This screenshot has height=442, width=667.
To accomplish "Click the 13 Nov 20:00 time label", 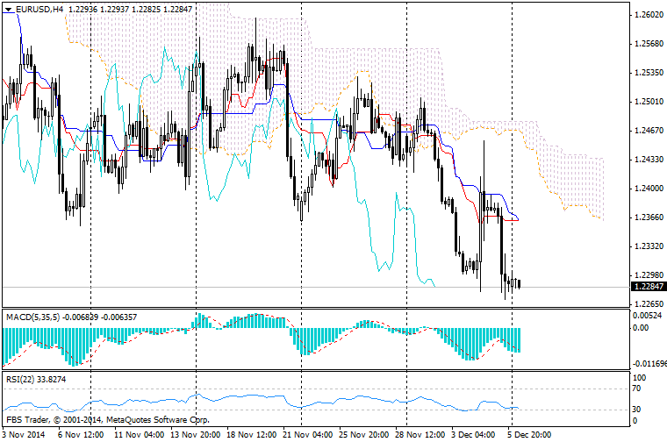I will [x=195, y=435].
